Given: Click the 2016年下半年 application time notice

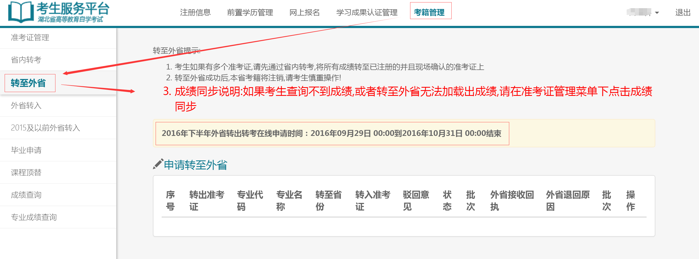Looking at the screenshot, I should pos(331,133).
